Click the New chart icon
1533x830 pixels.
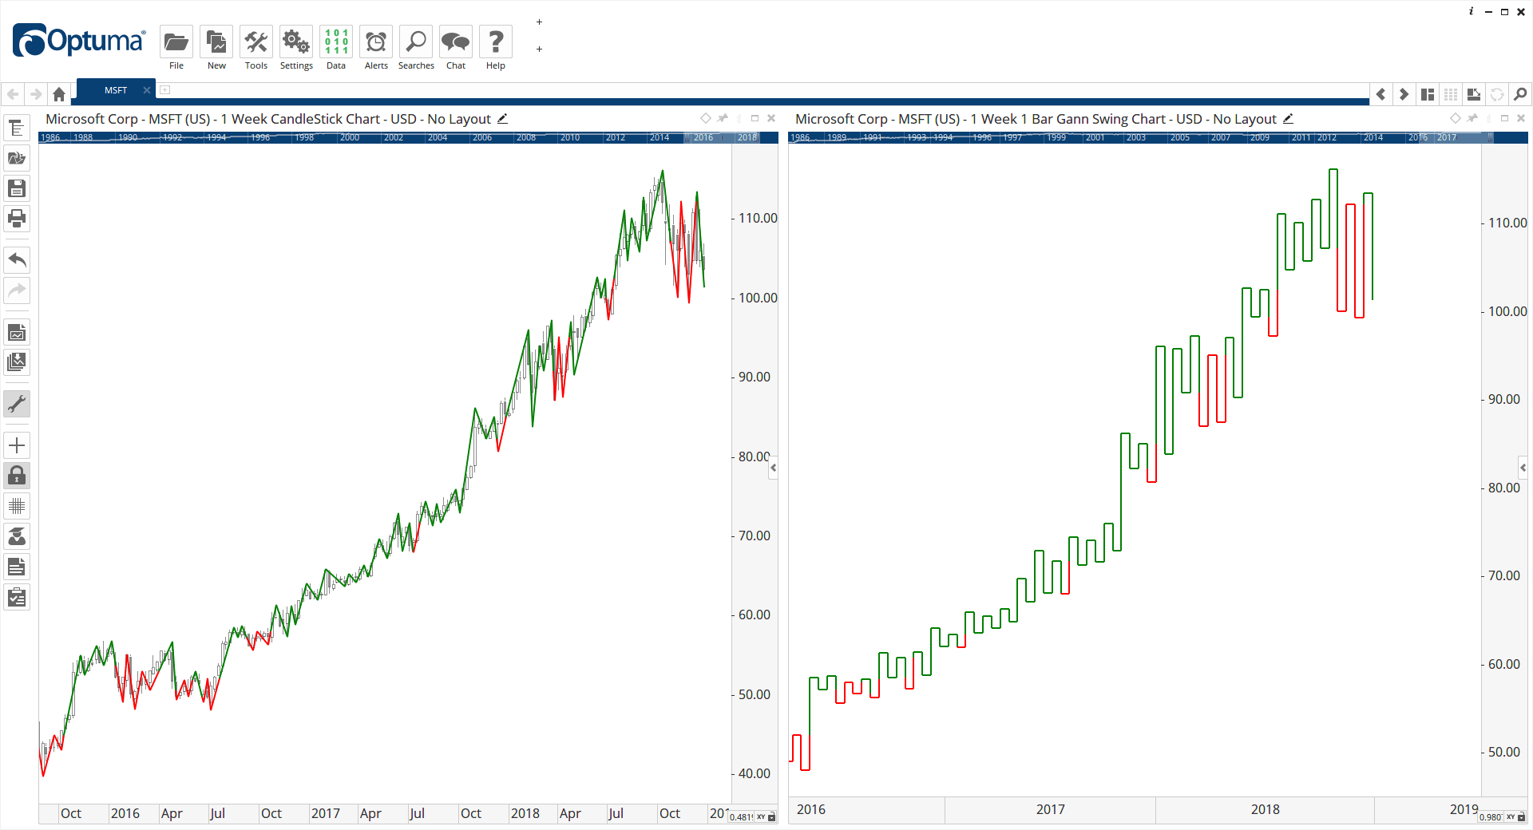point(216,41)
